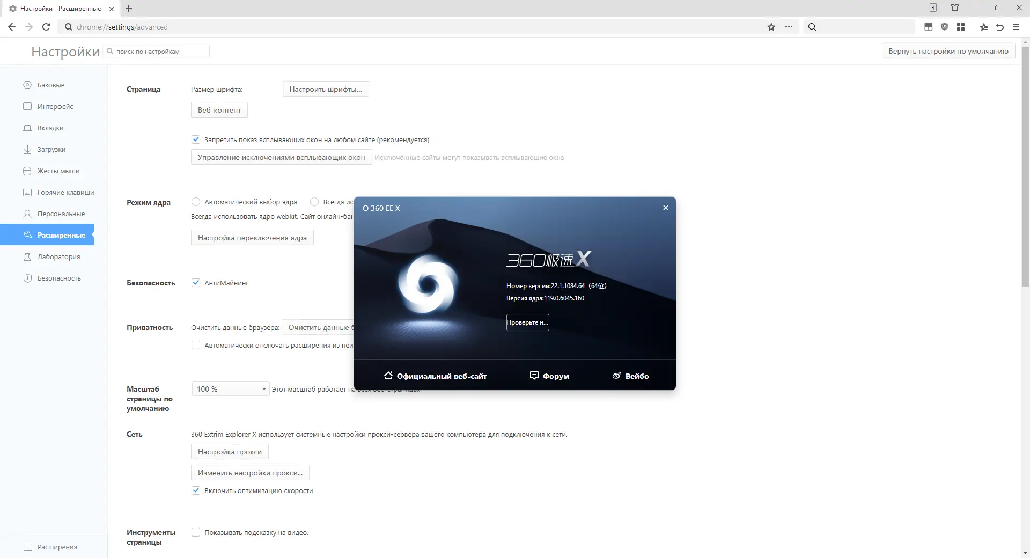
Task: Select the Загрузки section in sidebar
Action: pos(51,149)
